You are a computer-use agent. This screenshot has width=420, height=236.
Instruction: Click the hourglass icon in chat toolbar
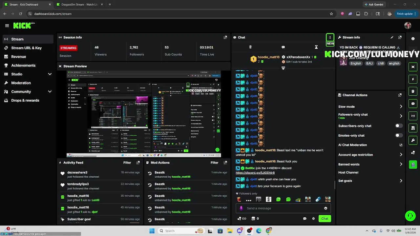click(x=316, y=47)
